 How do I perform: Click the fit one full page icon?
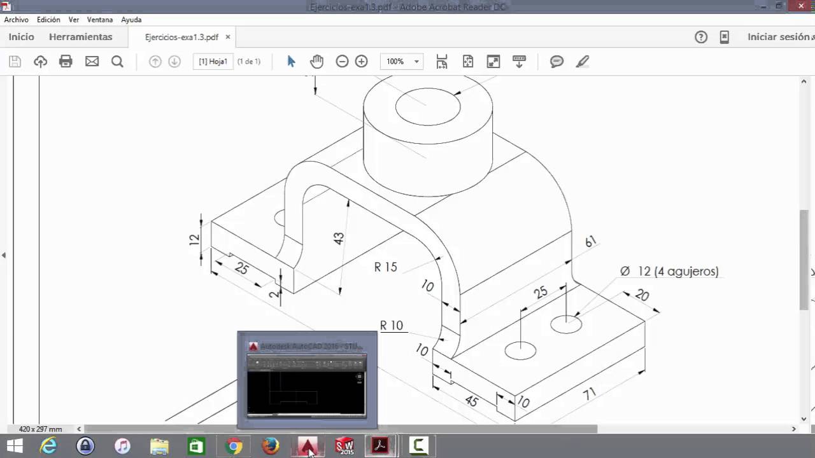pyautogui.click(x=468, y=62)
